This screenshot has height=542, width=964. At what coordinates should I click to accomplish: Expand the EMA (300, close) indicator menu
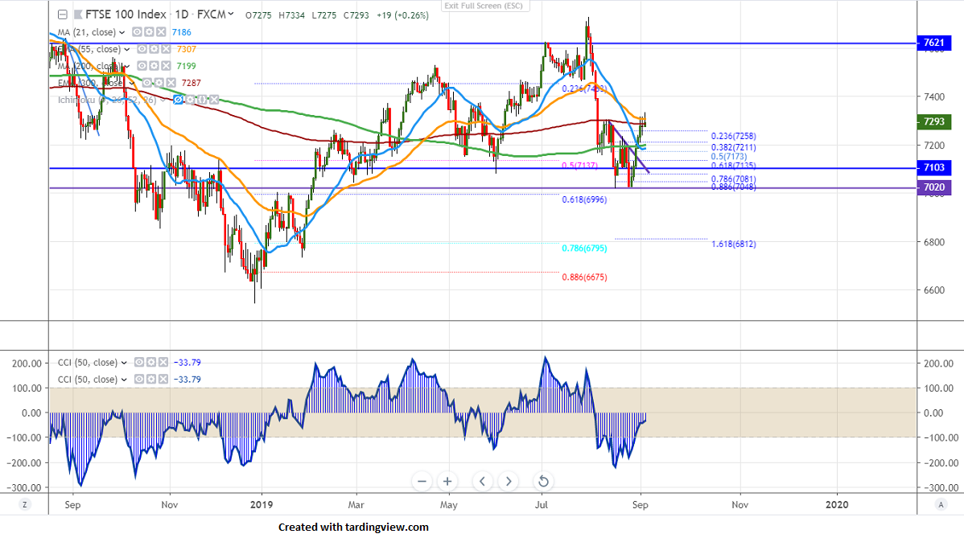(132, 84)
